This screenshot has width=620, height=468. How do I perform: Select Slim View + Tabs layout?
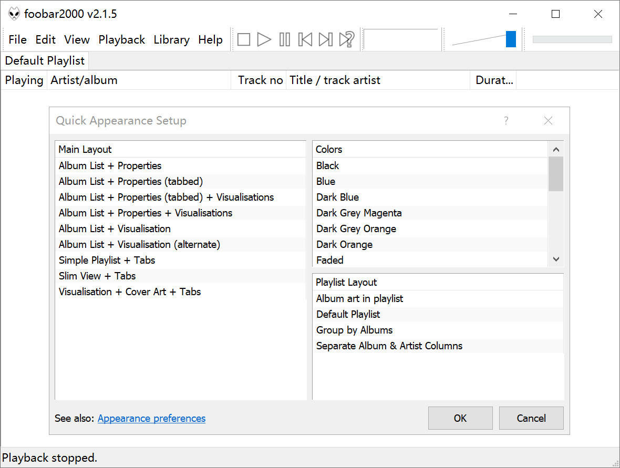(x=97, y=276)
